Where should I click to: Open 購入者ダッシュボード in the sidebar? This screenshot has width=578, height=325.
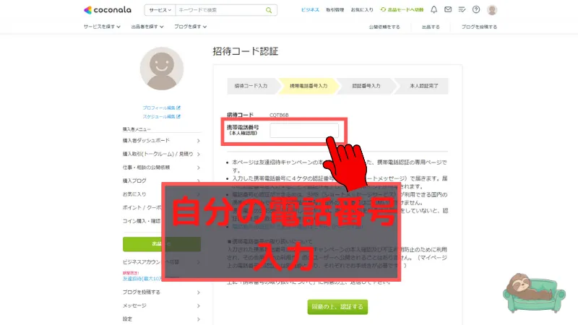coord(161,141)
